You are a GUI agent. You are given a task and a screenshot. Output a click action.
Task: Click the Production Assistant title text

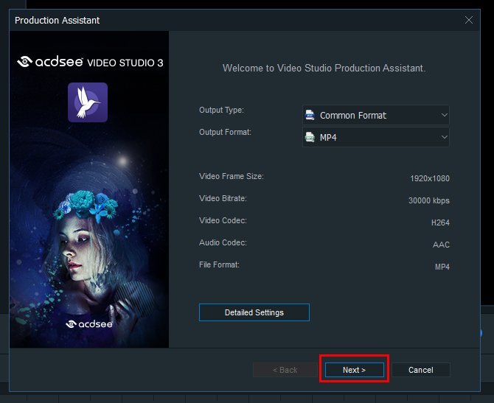57,21
